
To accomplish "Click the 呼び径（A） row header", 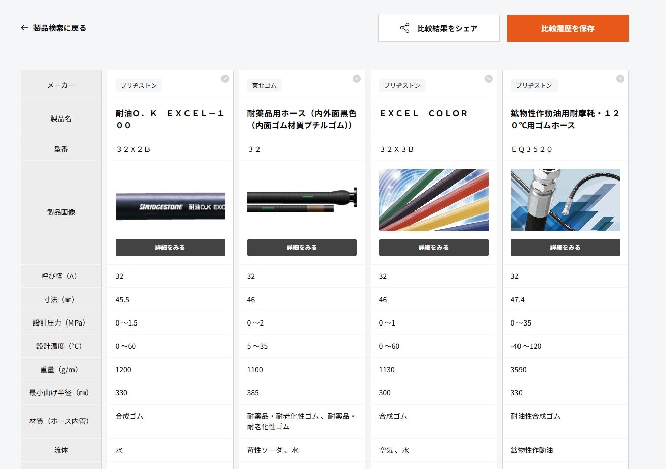I will (x=61, y=276).
